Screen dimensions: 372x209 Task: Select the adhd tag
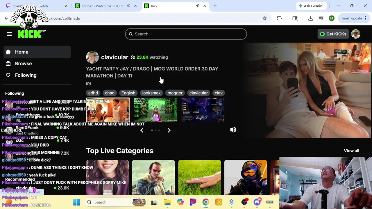coord(93,93)
